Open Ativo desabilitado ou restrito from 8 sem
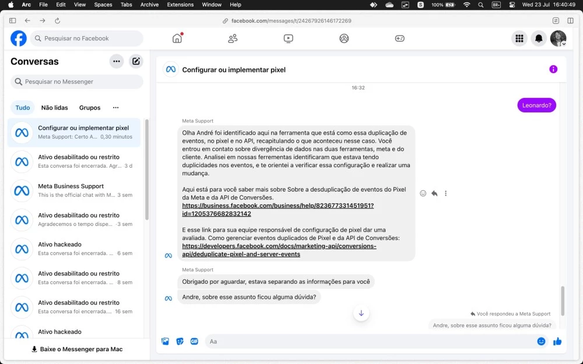The height and width of the screenshot is (364, 583). click(x=74, y=278)
